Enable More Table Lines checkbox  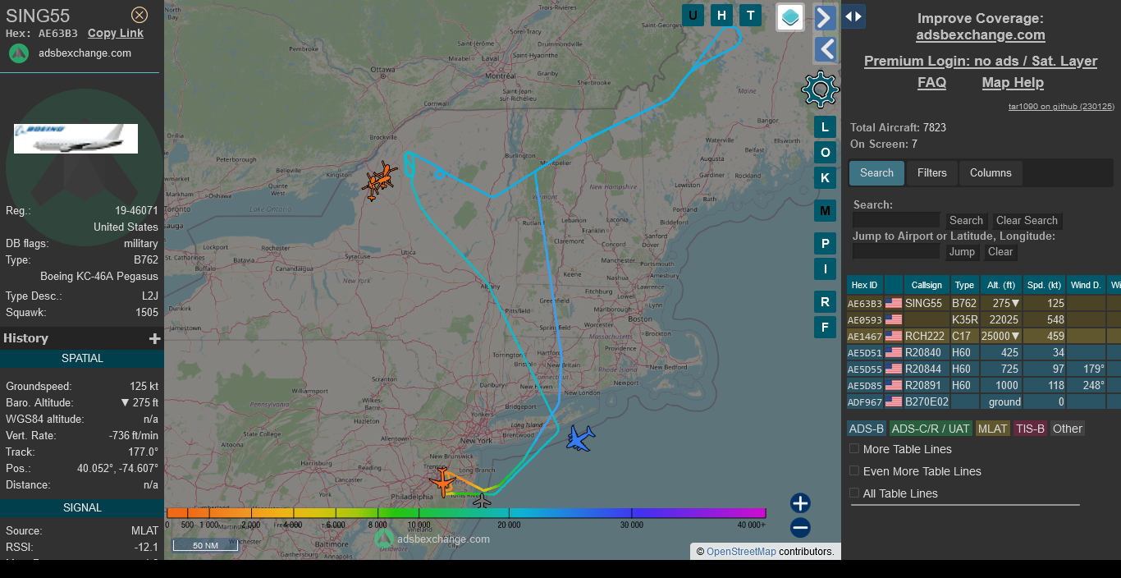click(854, 449)
